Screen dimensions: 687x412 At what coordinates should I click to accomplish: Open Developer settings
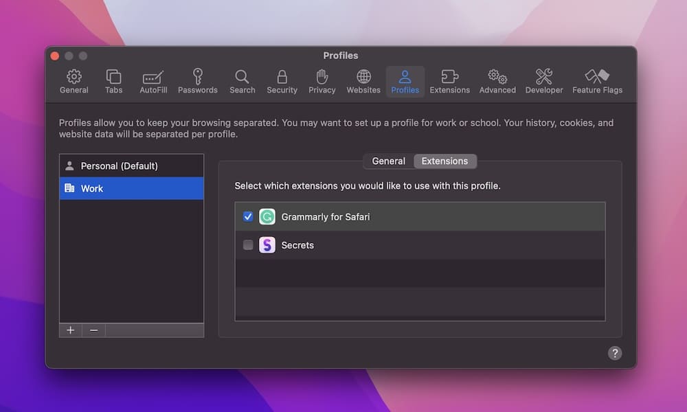543,80
